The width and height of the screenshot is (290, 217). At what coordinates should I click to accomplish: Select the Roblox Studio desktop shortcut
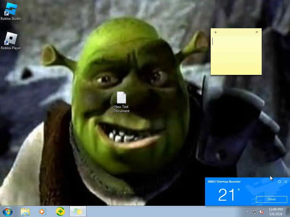(x=11, y=11)
